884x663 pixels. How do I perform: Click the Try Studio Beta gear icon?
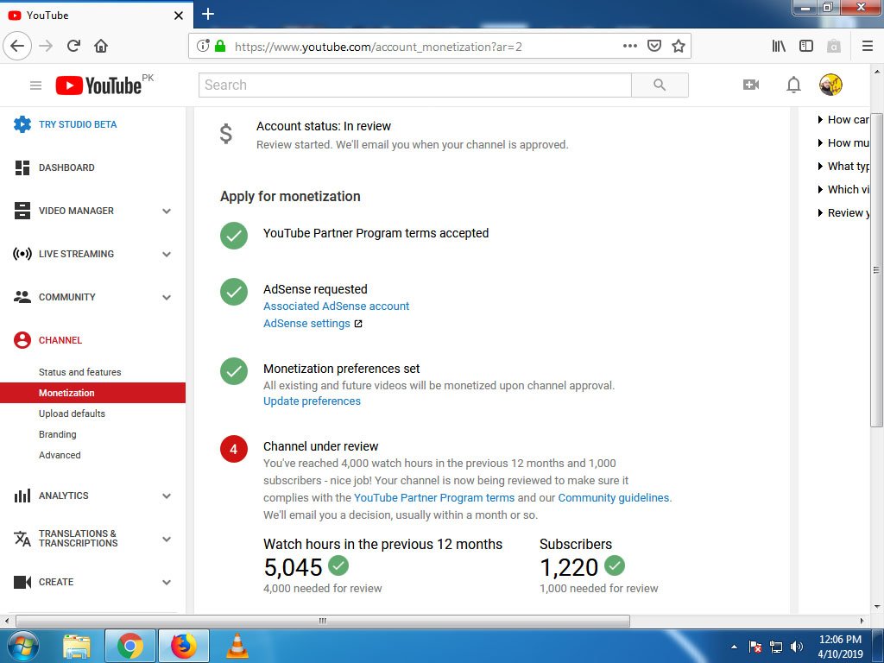click(22, 124)
